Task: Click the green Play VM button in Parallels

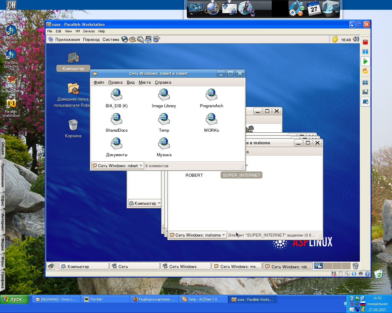Action: click(365, 61)
